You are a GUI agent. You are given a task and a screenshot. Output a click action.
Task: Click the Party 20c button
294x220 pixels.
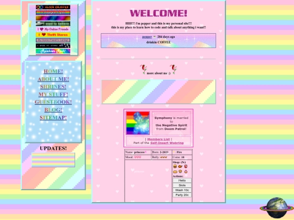tap(182, 195)
